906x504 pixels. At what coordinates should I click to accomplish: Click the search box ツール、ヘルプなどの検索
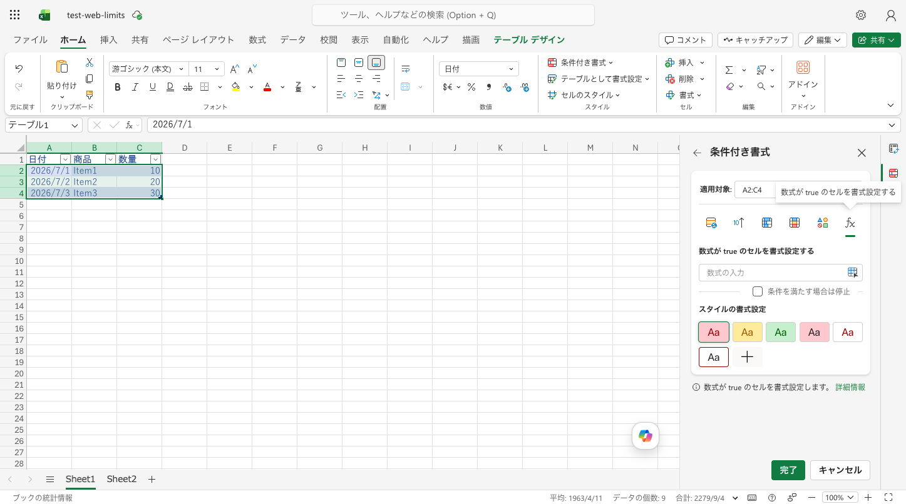pyautogui.click(x=453, y=15)
